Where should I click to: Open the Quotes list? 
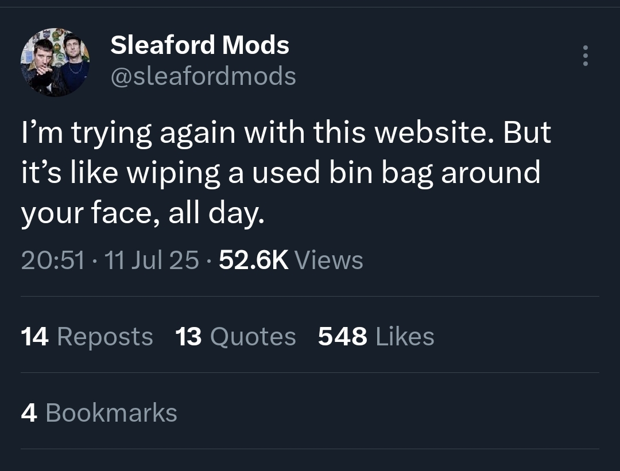tap(253, 337)
